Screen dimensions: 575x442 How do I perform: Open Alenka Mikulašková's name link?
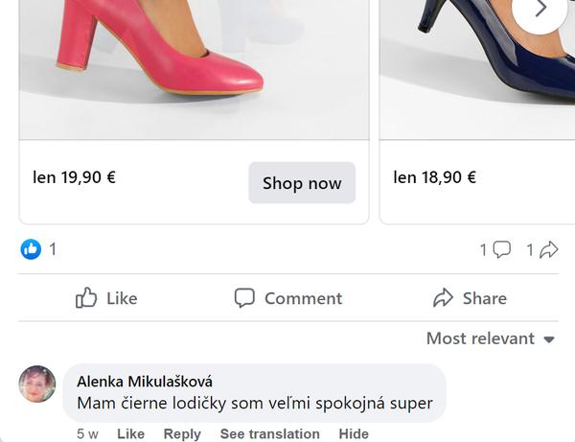coord(144,381)
